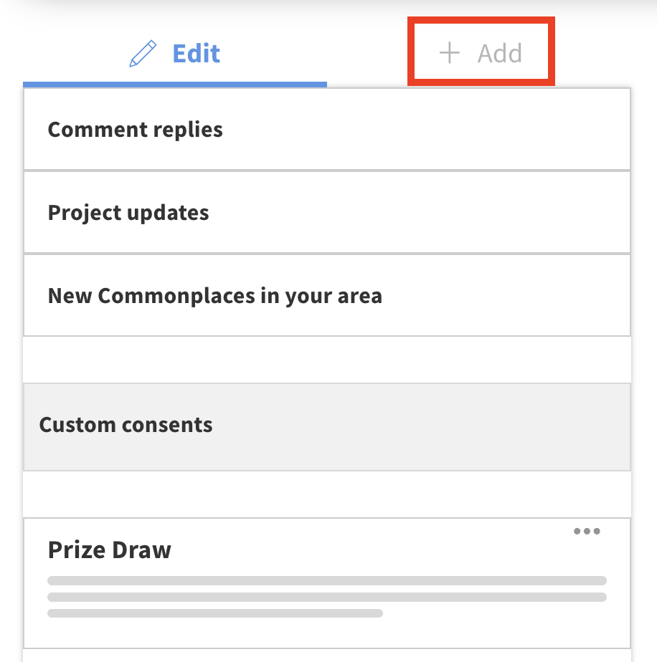Select the Comment replies row
Screen dimensions: 657x662
click(x=327, y=130)
